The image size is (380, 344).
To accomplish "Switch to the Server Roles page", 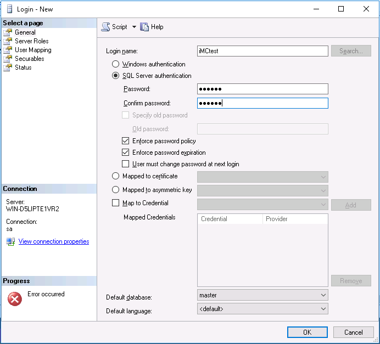I will (x=32, y=41).
